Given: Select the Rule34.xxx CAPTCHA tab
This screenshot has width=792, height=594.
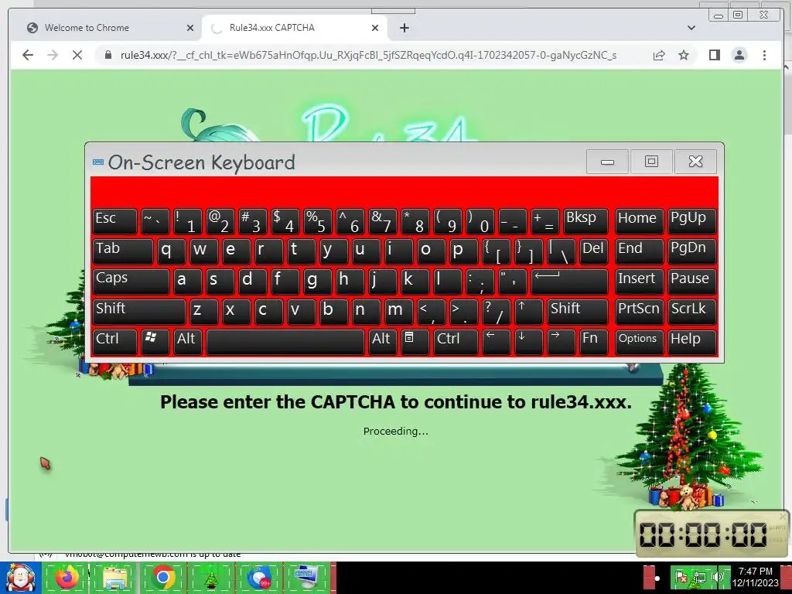Looking at the screenshot, I should point(295,28).
